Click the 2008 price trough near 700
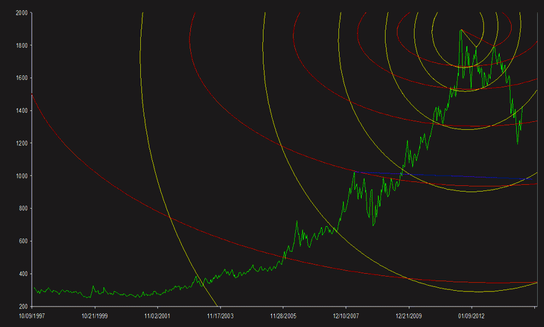Screen dimensions: 544x327 (x=373, y=225)
